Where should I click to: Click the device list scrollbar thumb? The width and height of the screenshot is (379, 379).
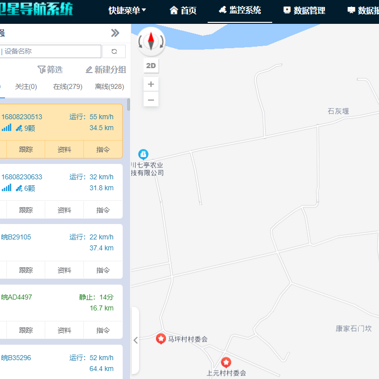[129, 105]
